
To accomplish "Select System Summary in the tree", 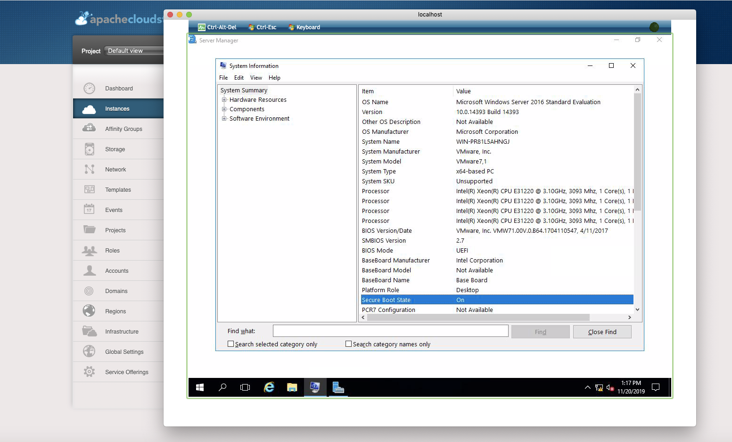I will 244,90.
